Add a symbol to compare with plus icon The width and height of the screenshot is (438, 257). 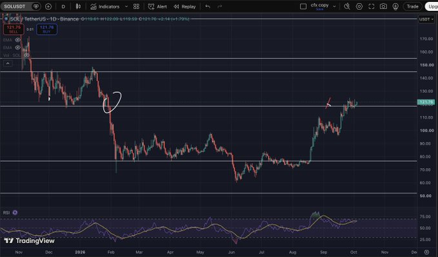(48, 6)
